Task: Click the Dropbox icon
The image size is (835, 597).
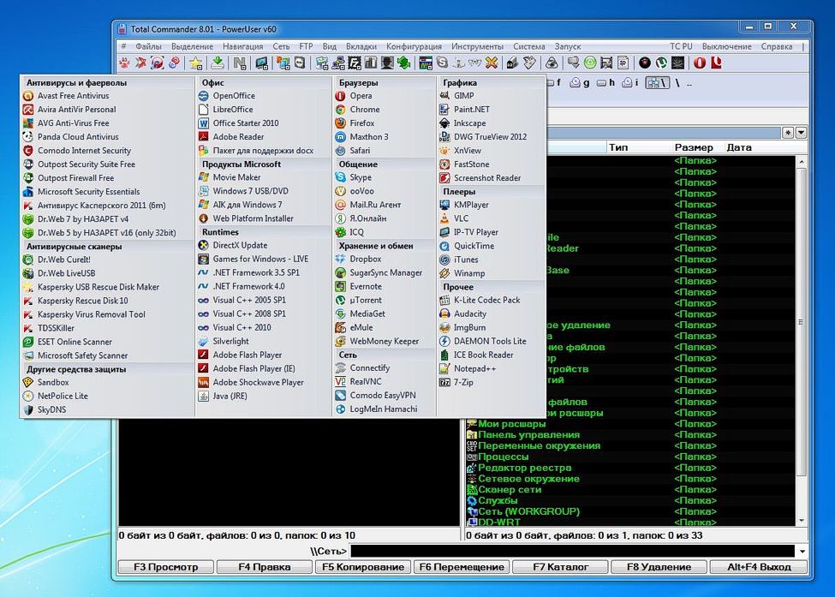Action: click(x=340, y=259)
